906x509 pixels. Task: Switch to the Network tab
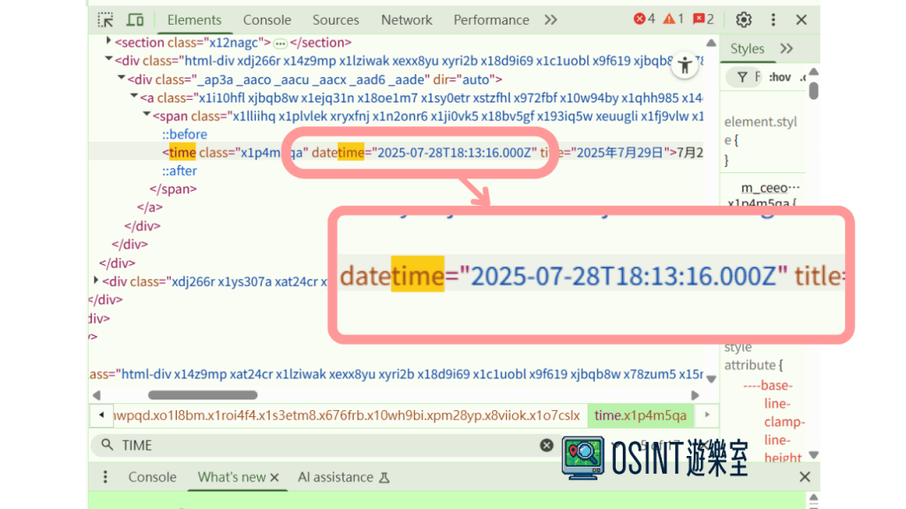coord(406,19)
